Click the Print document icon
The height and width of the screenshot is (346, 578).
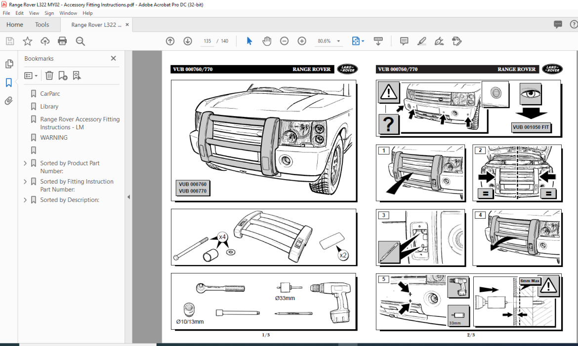coord(62,41)
